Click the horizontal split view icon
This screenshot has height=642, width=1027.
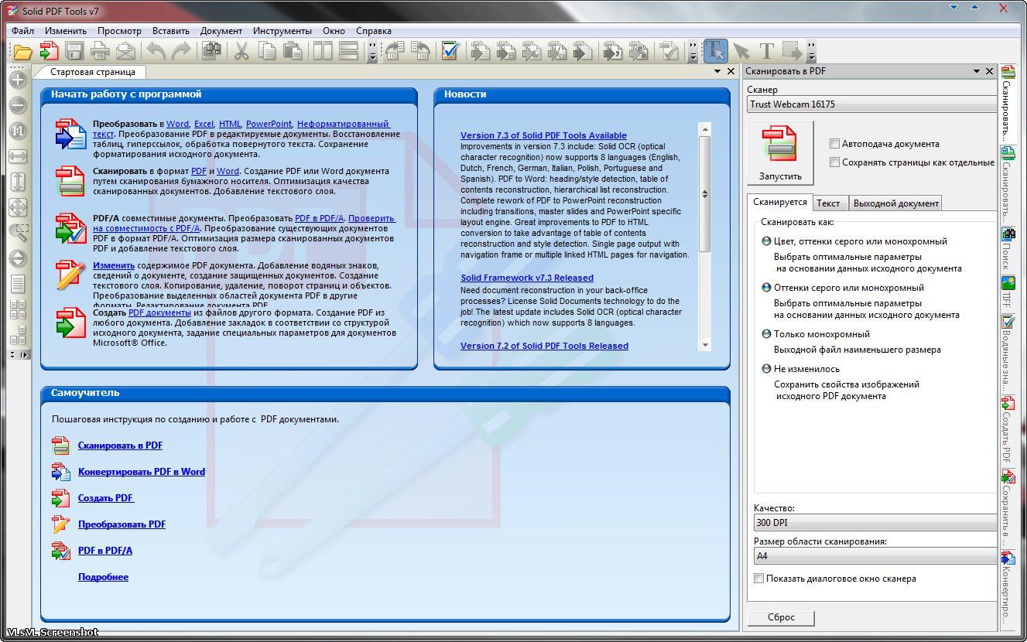348,51
